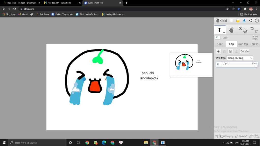Click the pebuchi text on canvas
This screenshot has height=146, width=260.
148,73
